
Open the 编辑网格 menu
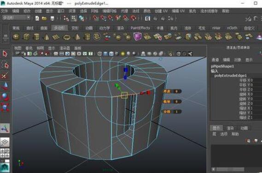pyautogui.click(x=110, y=11)
